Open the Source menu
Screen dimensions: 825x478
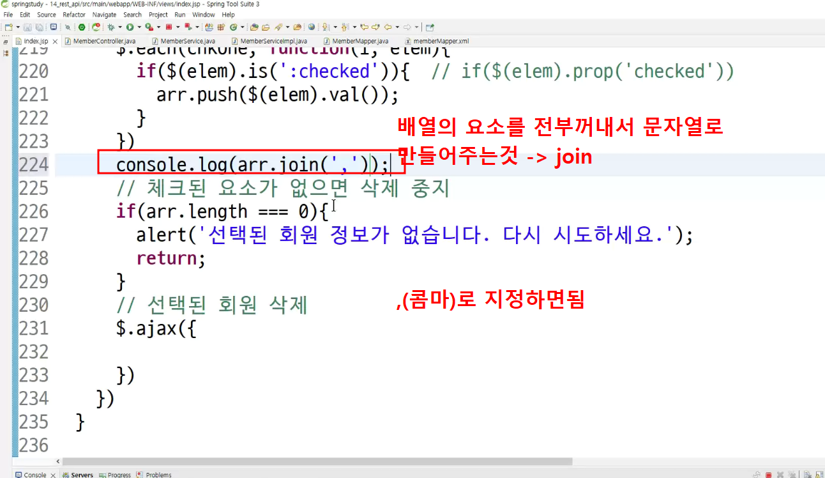point(46,15)
